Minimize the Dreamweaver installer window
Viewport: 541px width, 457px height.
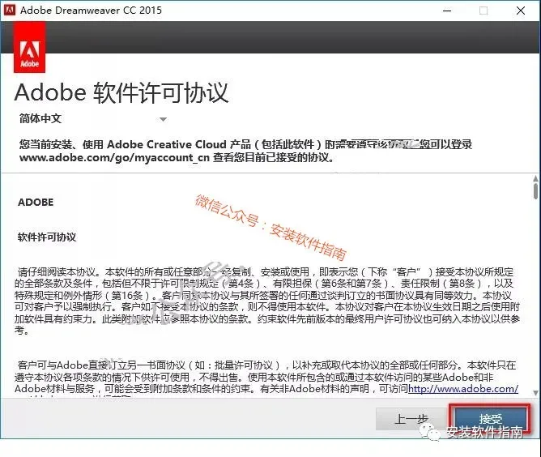click(447, 11)
